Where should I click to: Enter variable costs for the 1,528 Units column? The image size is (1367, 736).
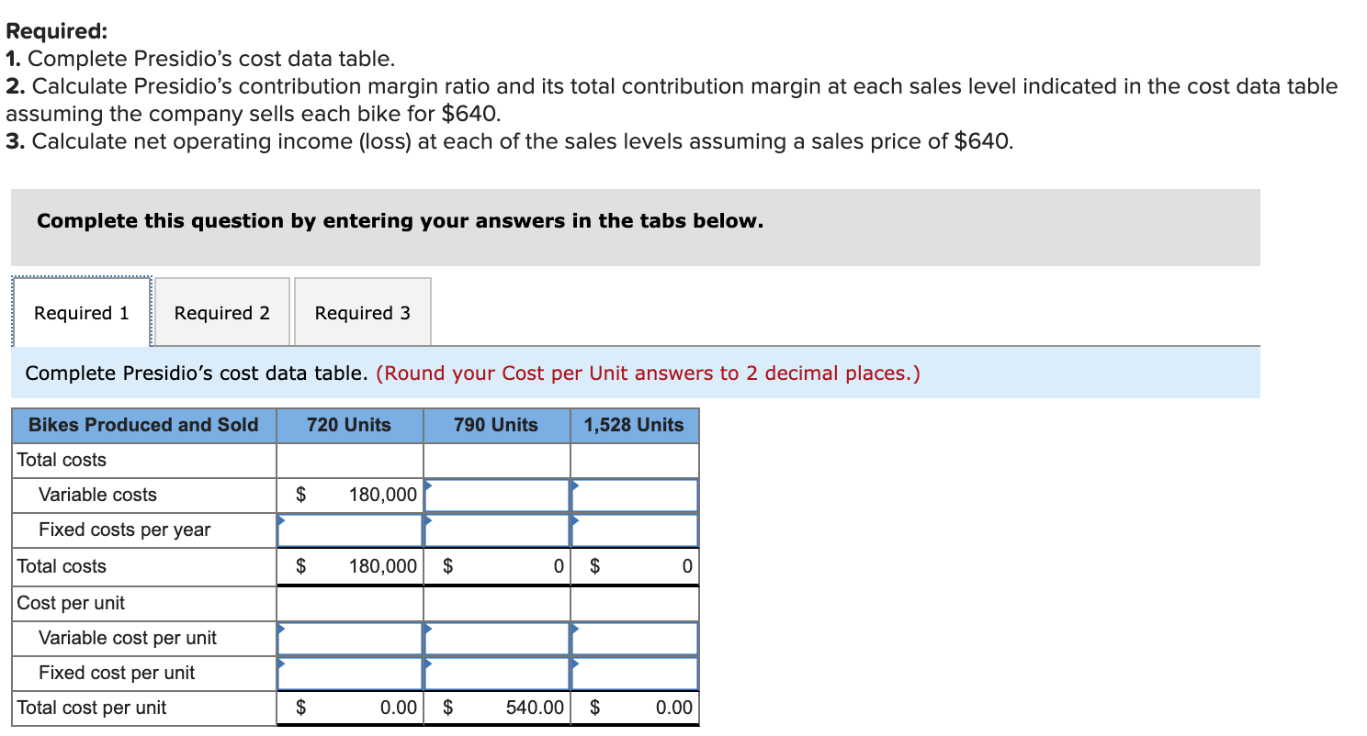[x=634, y=494]
